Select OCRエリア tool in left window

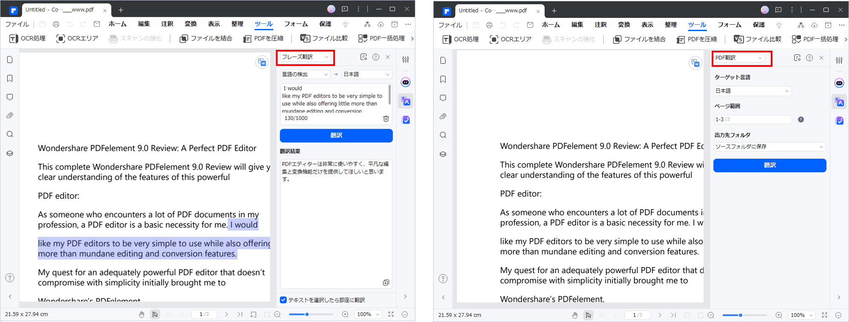click(x=77, y=38)
